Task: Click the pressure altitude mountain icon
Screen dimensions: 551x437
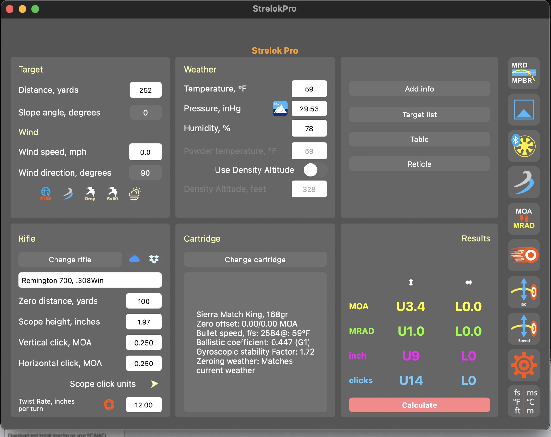Action: (280, 108)
